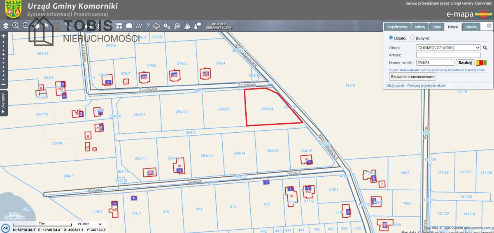This screenshot has width=494, height=233.
Task: Click the Szukaj button
Action: pos(465,62)
